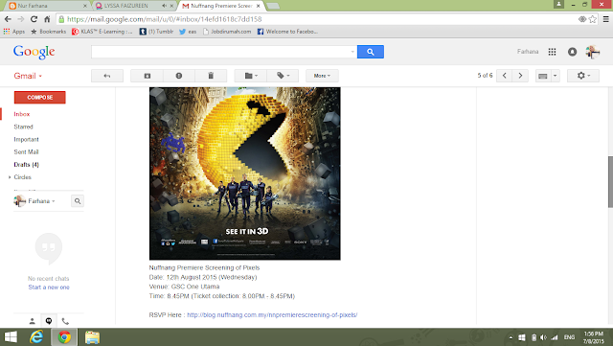Click the eye icon in address bar
Viewport: 613px width, 346px height.
tap(582, 19)
